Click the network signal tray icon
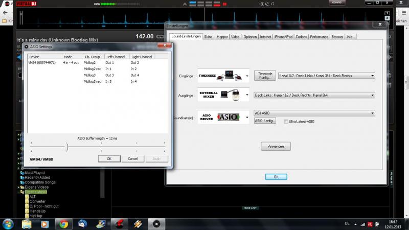409x230 pixels. click(363, 224)
